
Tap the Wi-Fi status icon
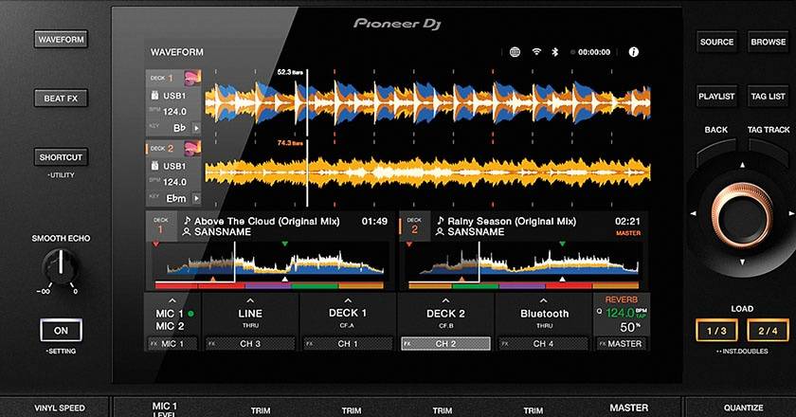(x=536, y=52)
